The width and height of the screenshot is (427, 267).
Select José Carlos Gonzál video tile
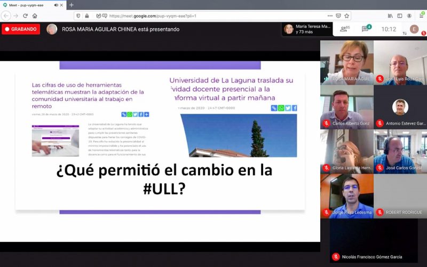click(x=400, y=152)
